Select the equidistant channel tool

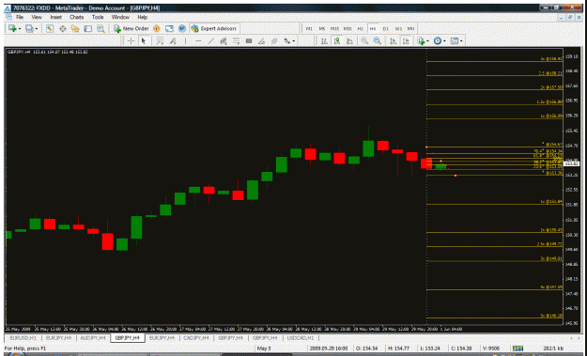[x=224, y=41]
